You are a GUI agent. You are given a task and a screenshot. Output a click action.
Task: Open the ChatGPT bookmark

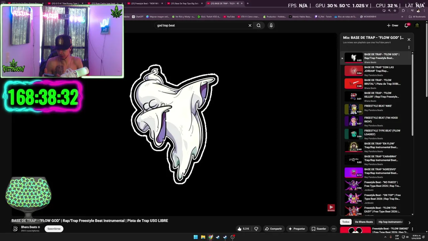[138, 17]
